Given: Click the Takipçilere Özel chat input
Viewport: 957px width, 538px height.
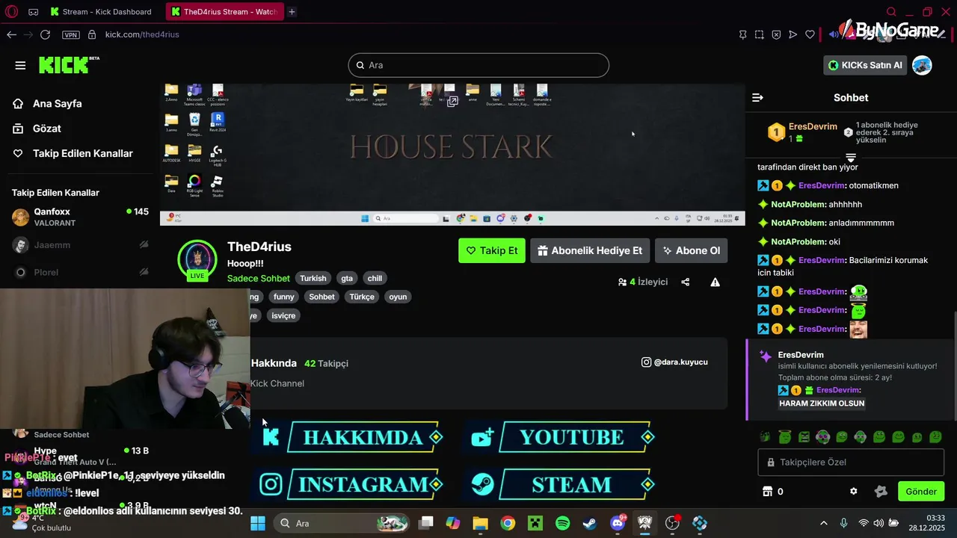Looking at the screenshot, I should pos(852,463).
